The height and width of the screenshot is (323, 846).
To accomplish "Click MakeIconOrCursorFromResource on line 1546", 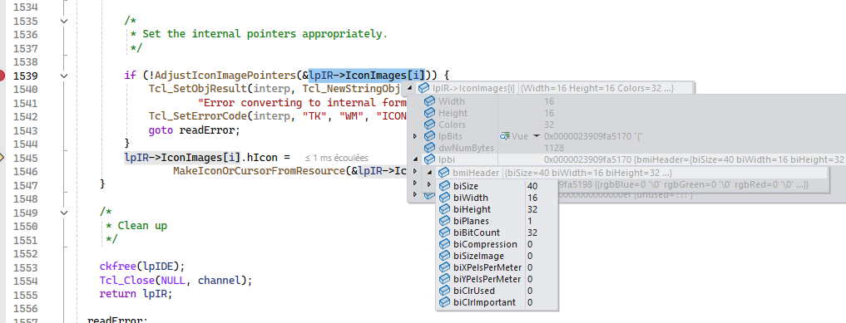I will coord(259,171).
